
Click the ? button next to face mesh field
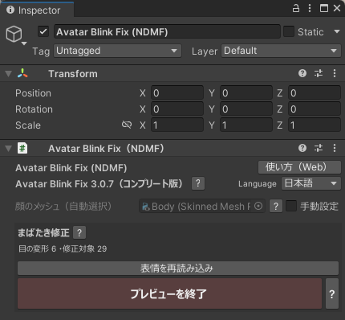[x=276, y=206]
